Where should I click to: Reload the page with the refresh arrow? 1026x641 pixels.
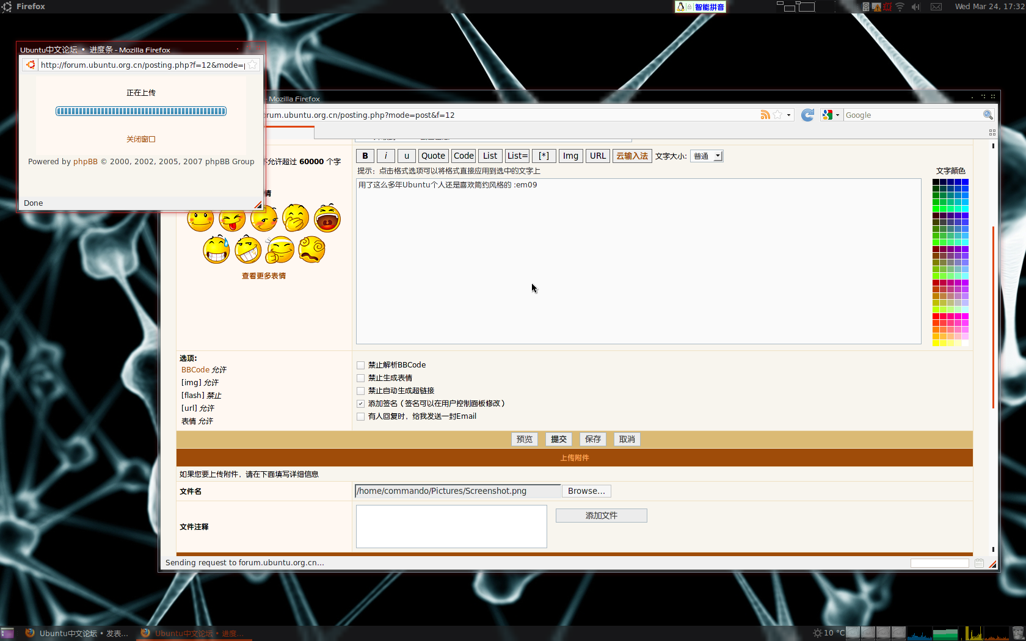[x=807, y=115]
